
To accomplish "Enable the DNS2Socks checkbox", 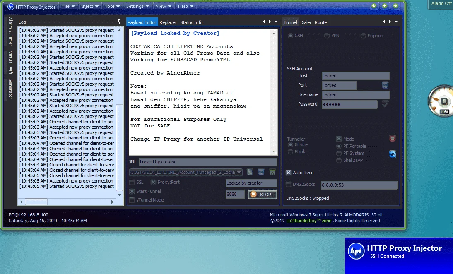I will 288,184.
